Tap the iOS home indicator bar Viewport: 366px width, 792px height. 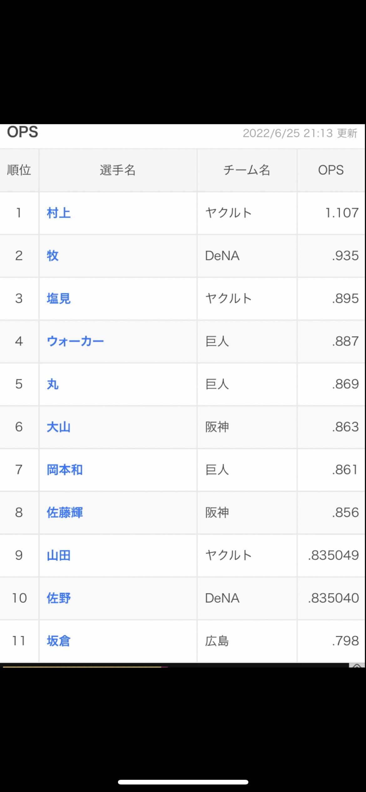[183, 782]
